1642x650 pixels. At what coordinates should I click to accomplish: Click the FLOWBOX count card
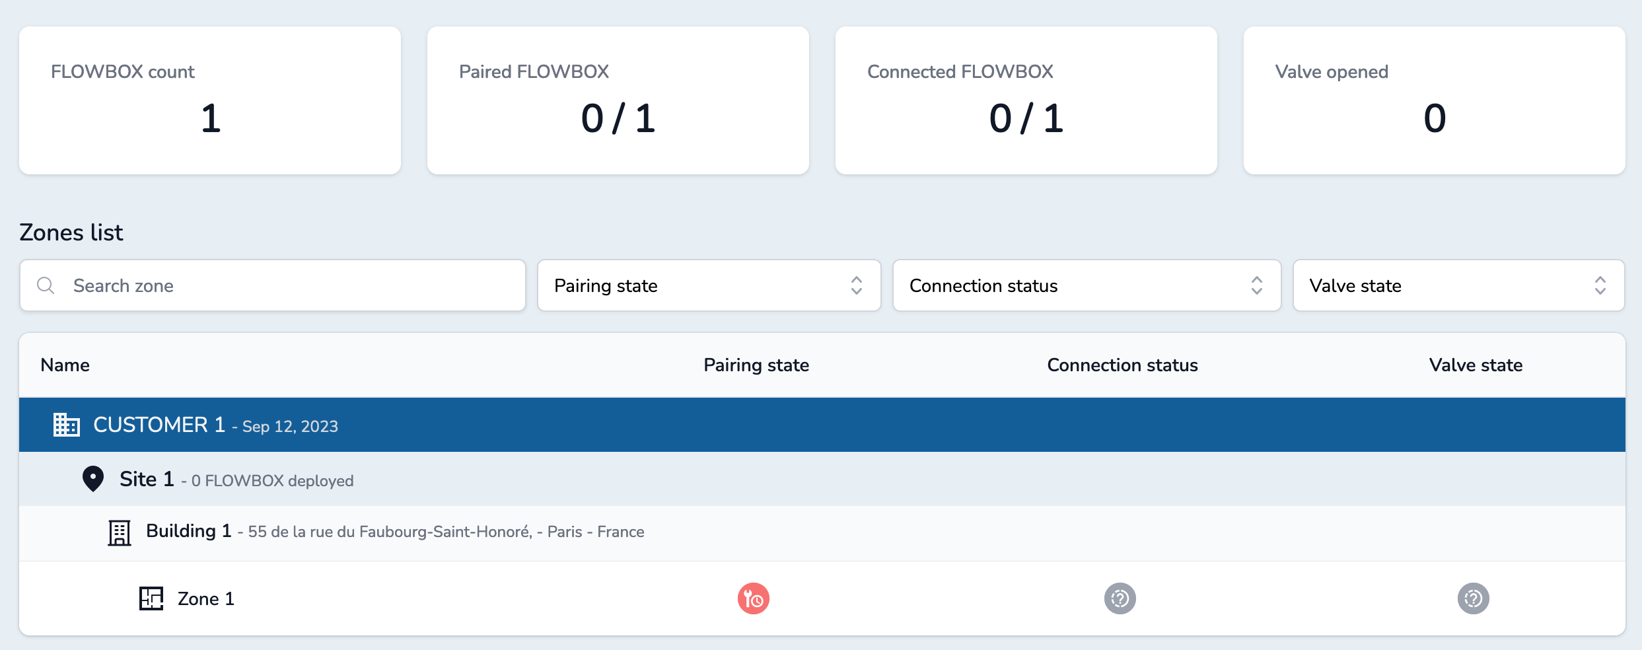click(x=210, y=100)
